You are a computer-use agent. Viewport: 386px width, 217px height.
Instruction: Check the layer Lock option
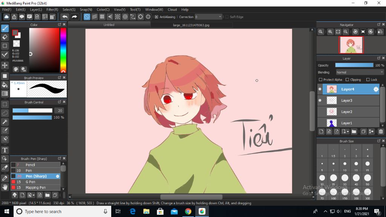pyautogui.click(x=368, y=80)
